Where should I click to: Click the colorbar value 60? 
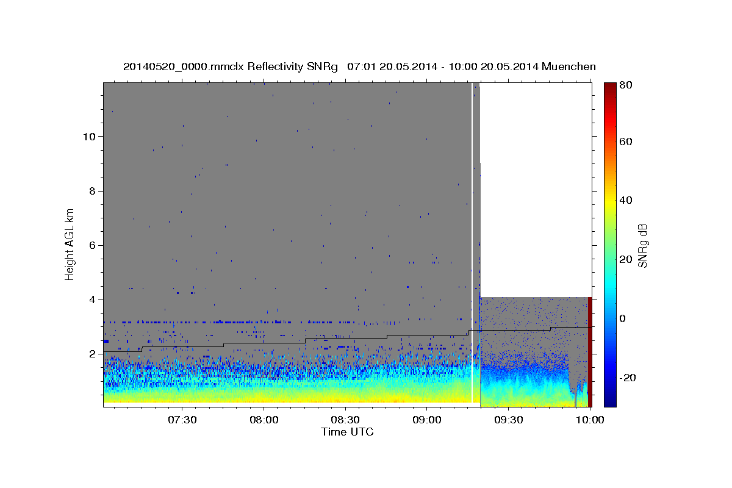(626, 142)
